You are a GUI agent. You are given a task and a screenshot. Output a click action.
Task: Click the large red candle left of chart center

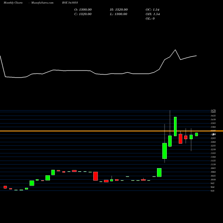point(95,176)
